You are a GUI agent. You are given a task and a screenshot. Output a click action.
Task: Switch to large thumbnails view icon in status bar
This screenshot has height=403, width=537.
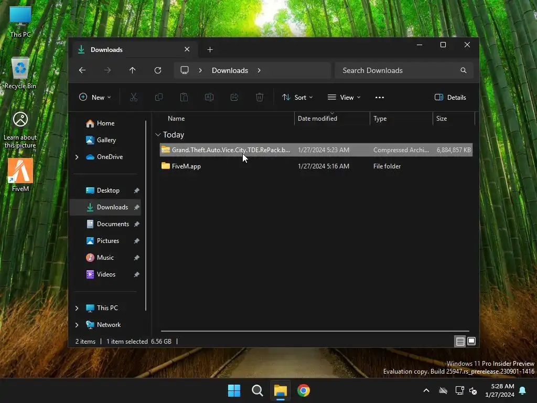(x=471, y=341)
